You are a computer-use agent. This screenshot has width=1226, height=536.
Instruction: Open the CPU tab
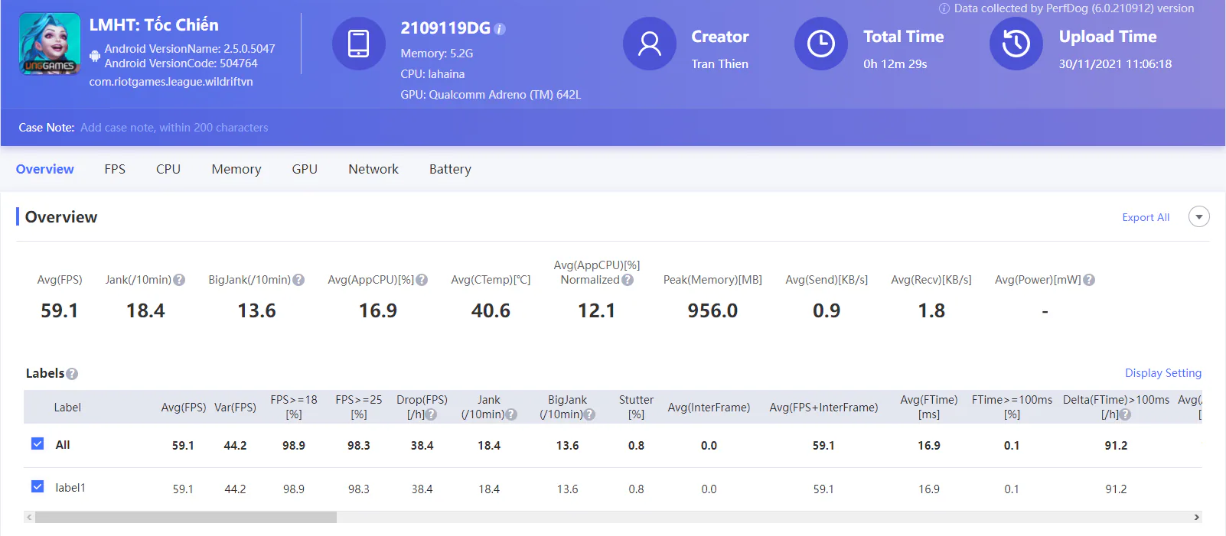click(168, 169)
